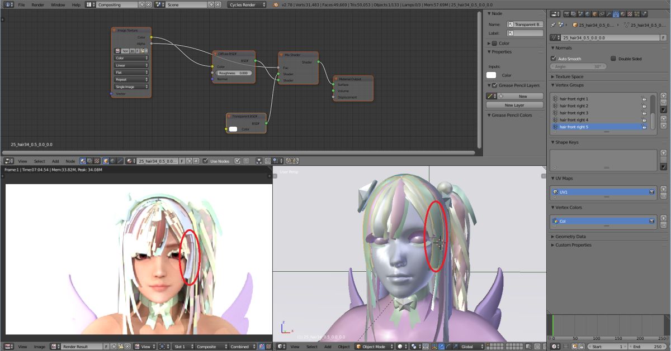The width and height of the screenshot is (671, 351).
Task: Pin the properties context
Action: pos(553,25)
